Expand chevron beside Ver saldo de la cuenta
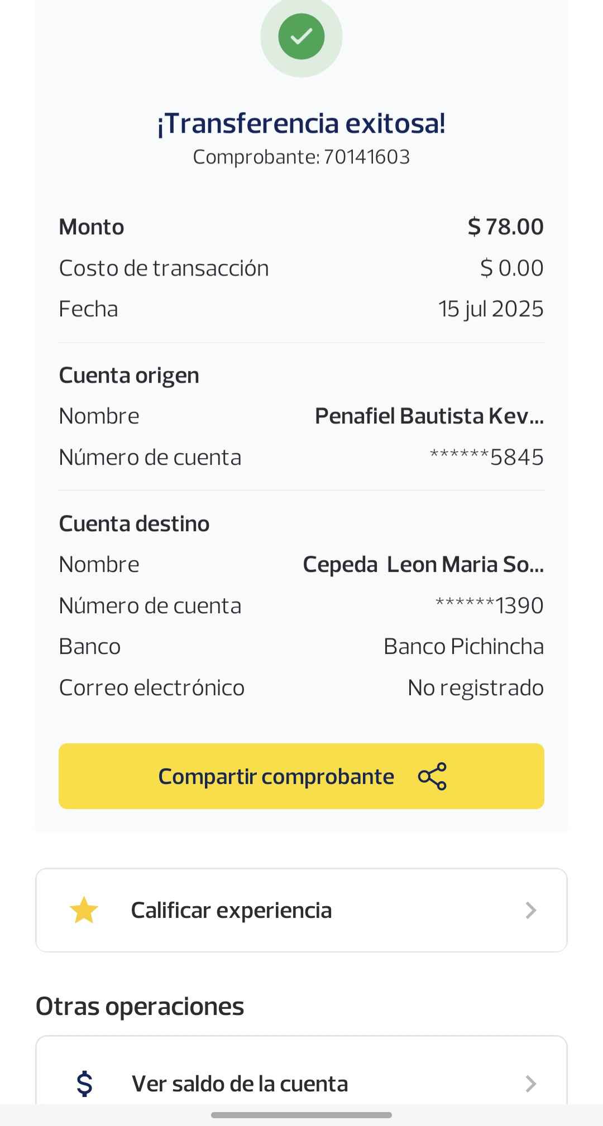Image resolution: width=603 pixels, height=1126 pixels. (530, 1084)
